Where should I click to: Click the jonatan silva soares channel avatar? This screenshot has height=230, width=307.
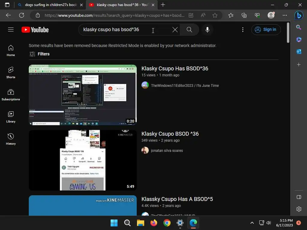145,150
